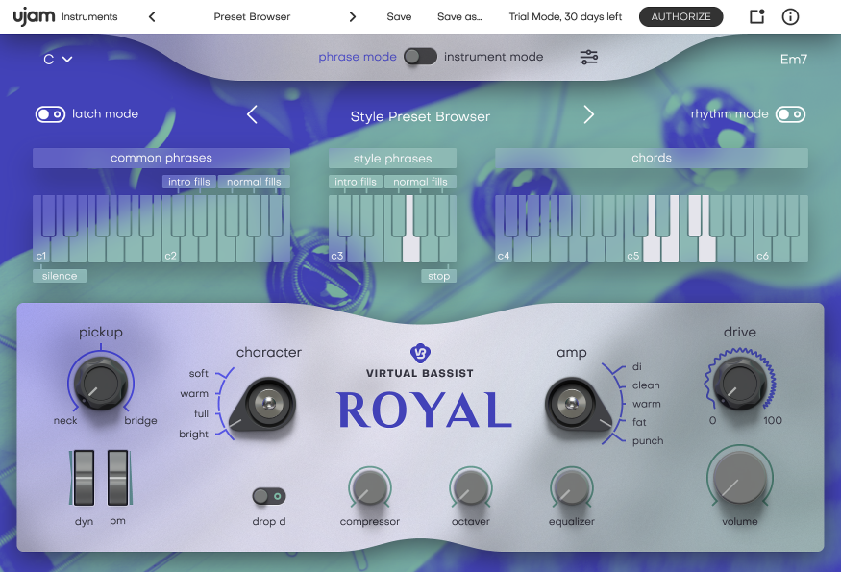Adjust the volume knob
Viewport: 841px width, 572px height.
point(740,478)
